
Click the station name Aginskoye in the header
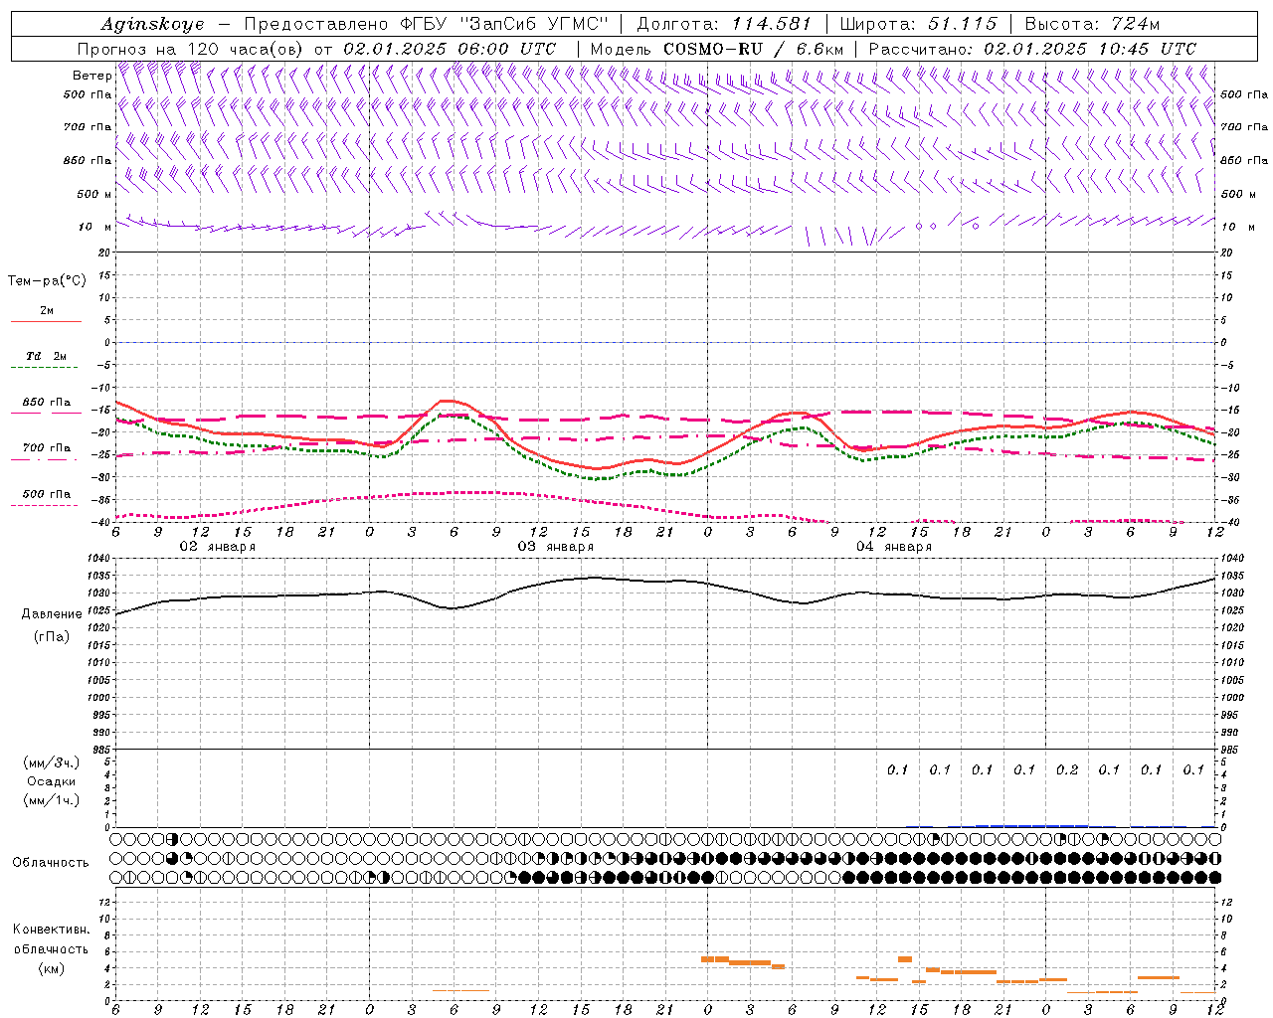click(152, 24)
